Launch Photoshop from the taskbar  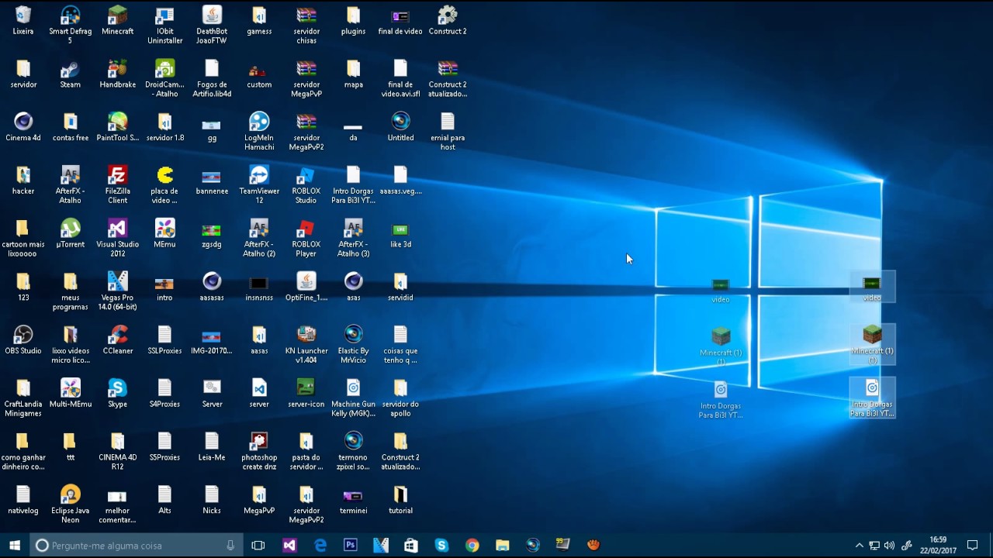click(350, 546)
